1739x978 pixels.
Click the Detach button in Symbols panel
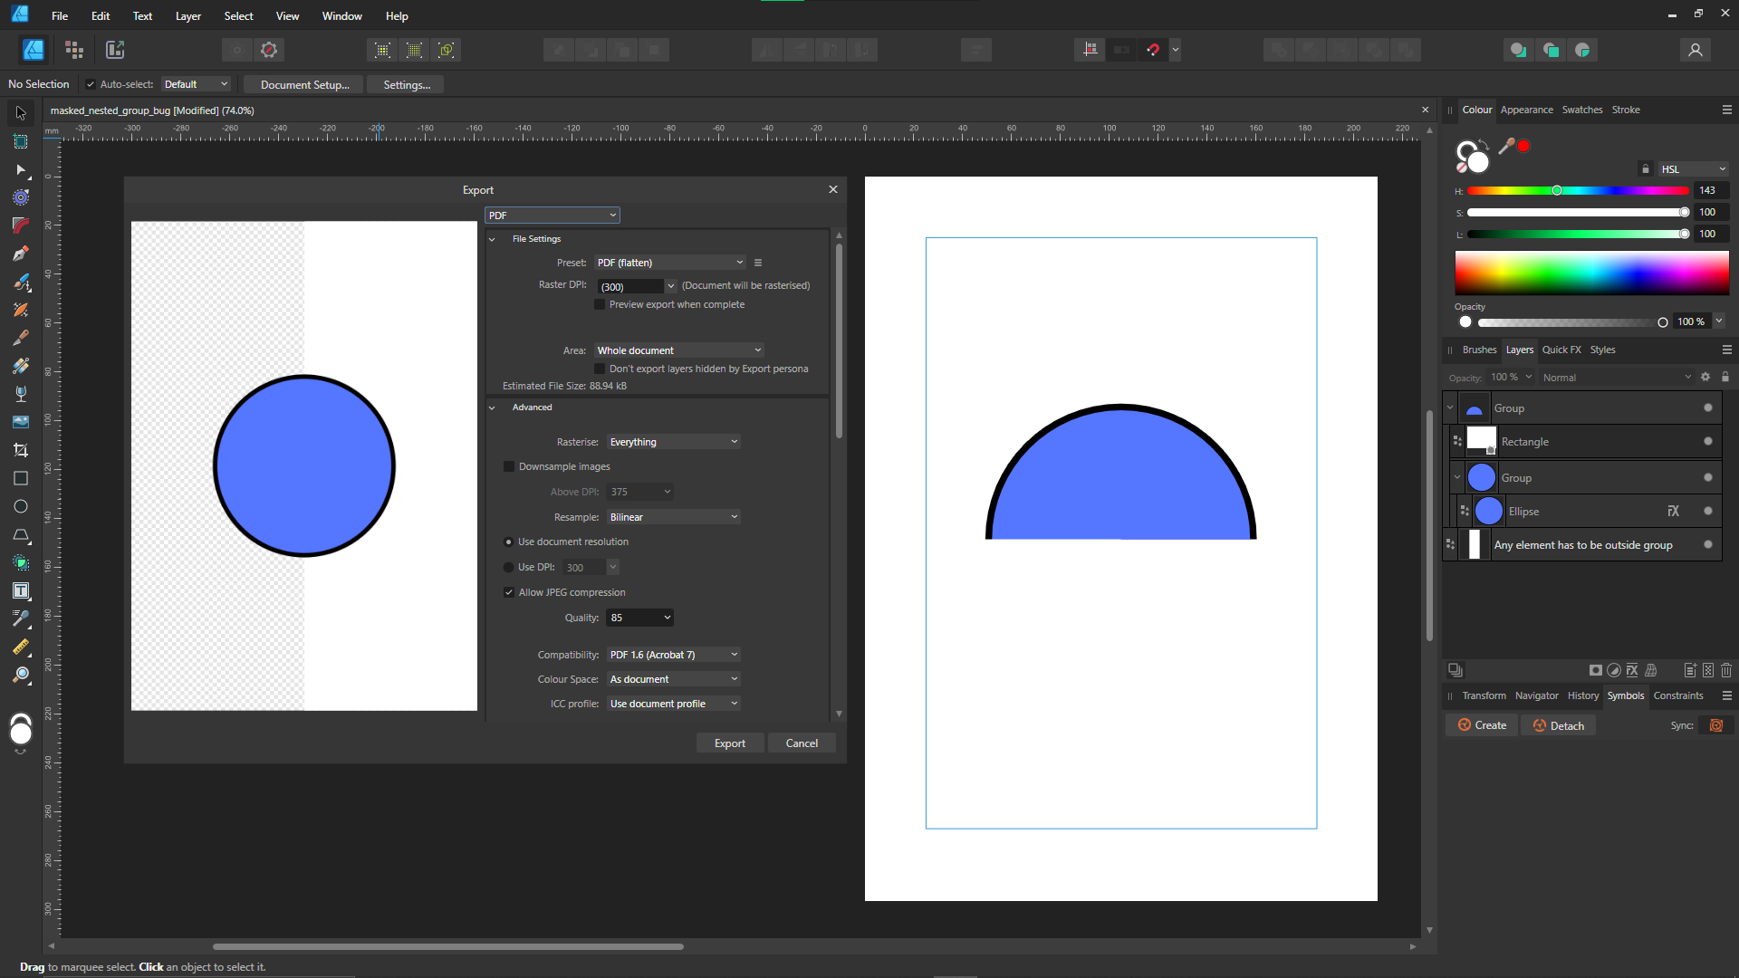1558,724
